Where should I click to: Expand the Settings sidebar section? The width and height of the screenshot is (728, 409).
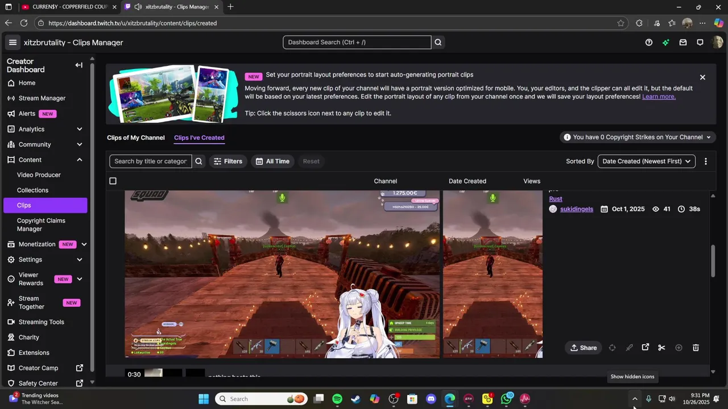pos(80,260)
